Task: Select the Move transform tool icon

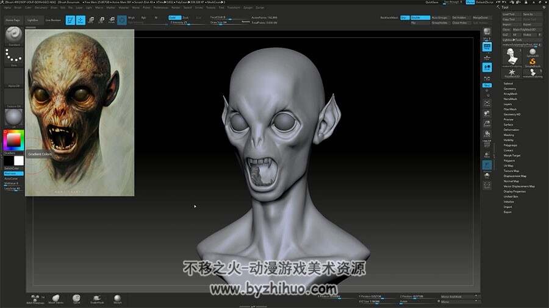Action: (91, 20)
